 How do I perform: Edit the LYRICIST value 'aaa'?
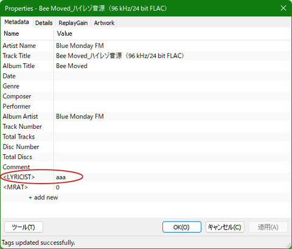click(61, 177)
